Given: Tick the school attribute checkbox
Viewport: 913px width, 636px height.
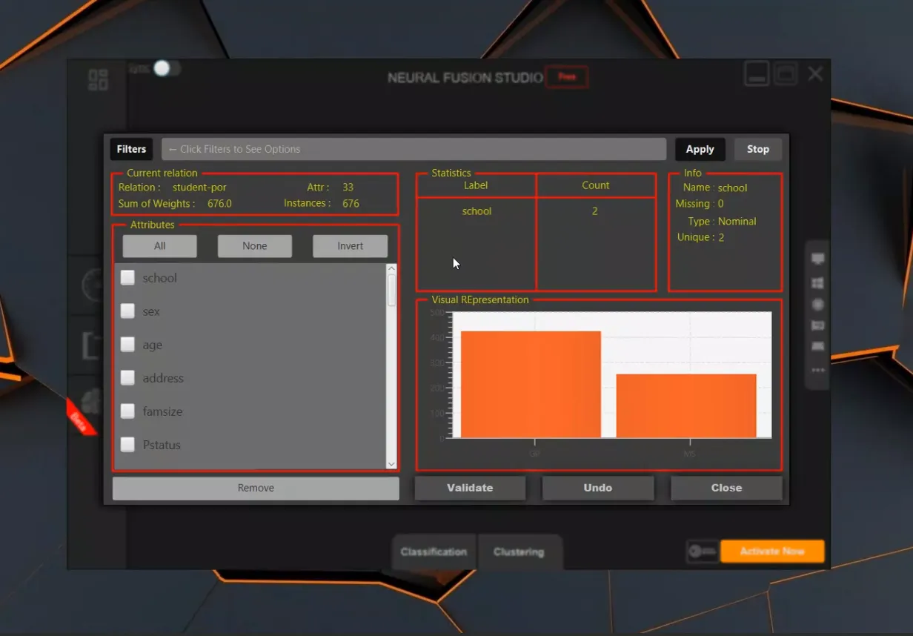Looking at the screenshot, I should point(127,277).
